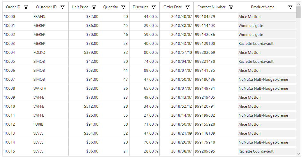Select Order ID cell 10015

click(x=17, y=151)
